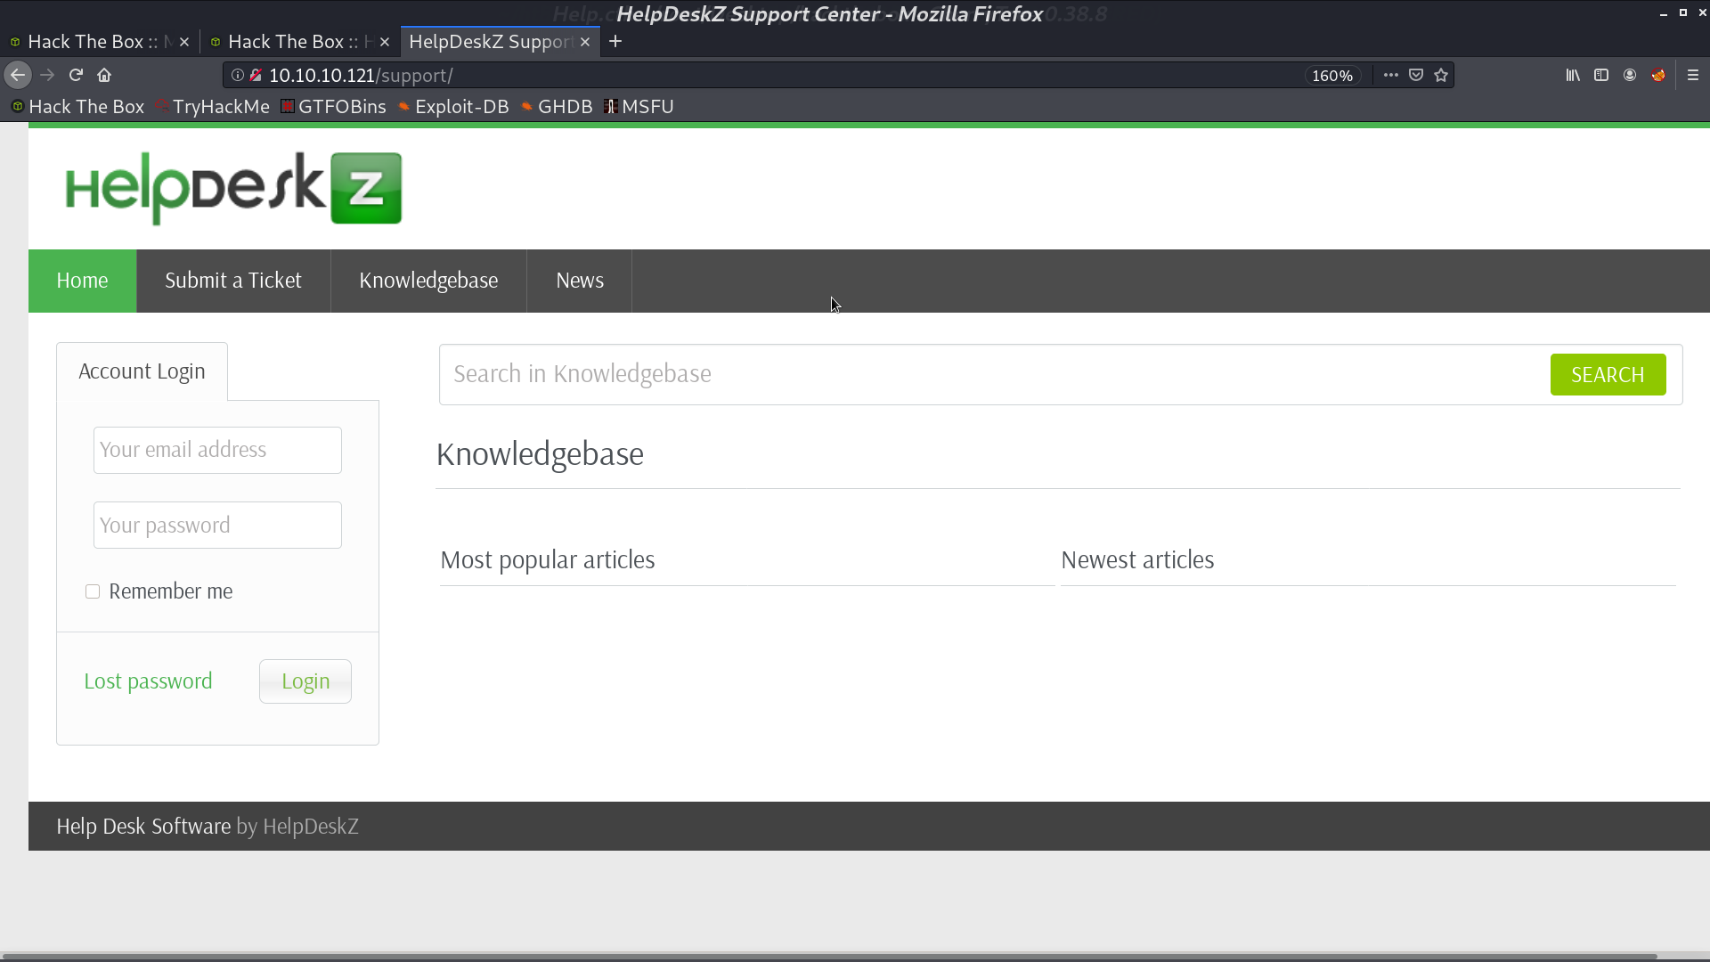Reload the current page
Image resolution: width=1710 pixels, height=962 pixels.
(x=76, y=76)
